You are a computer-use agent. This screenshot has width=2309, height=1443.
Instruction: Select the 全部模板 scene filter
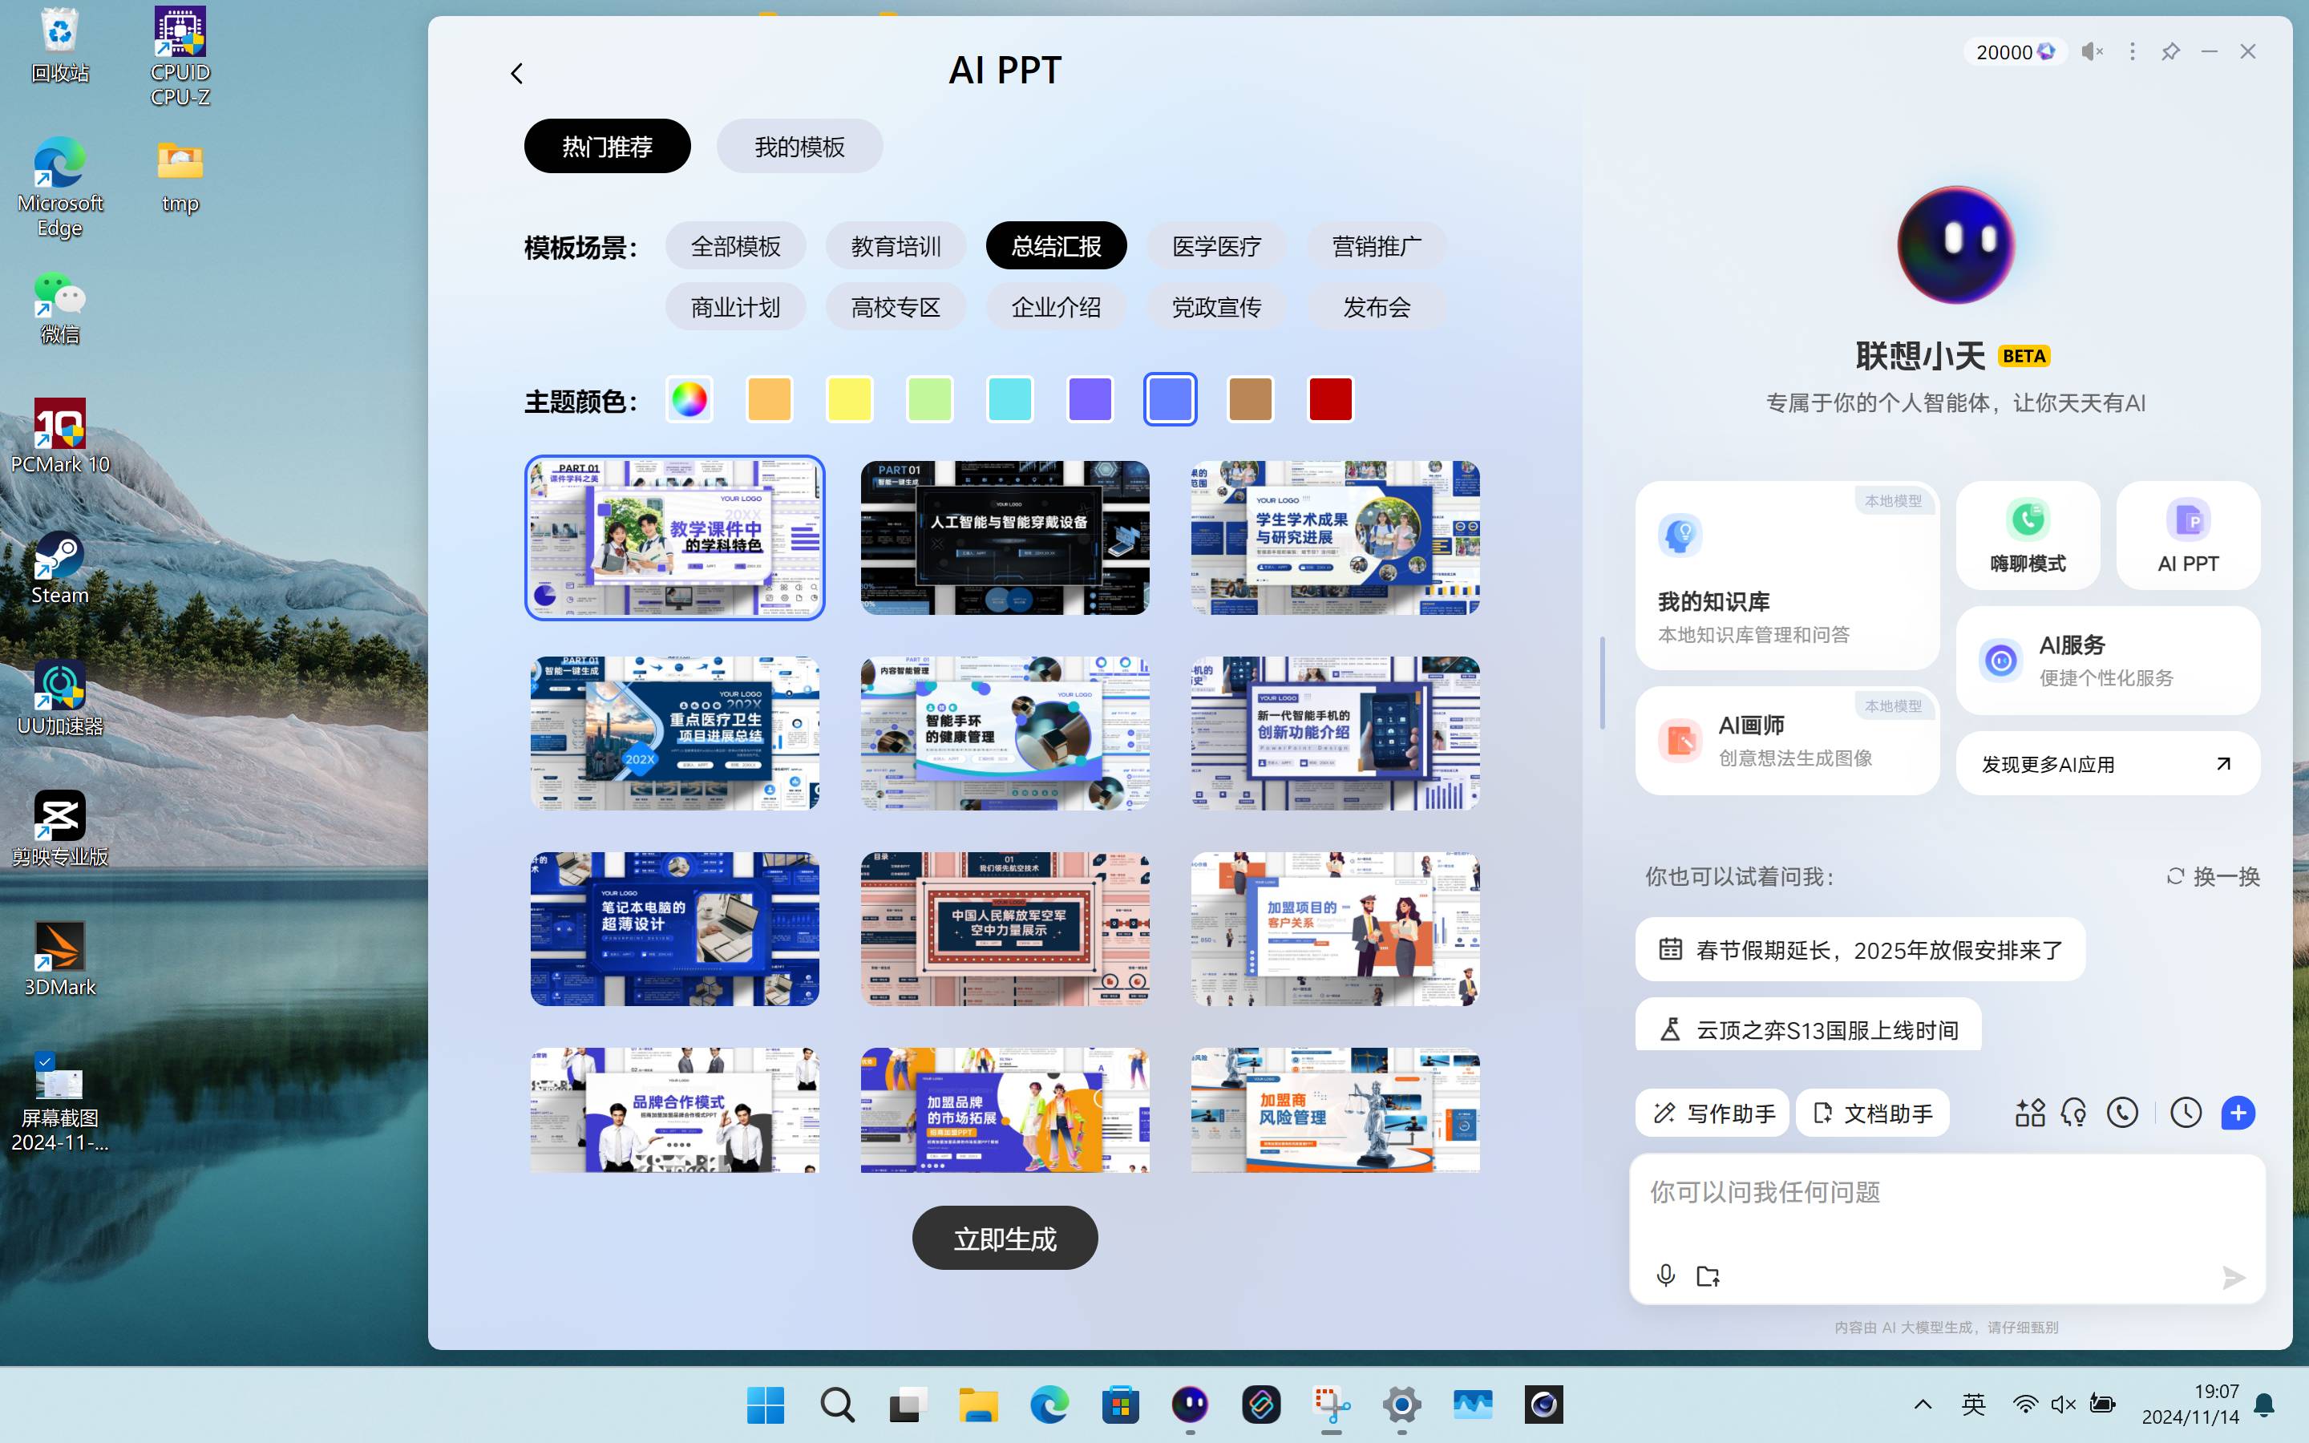click(x=736, y=246)
